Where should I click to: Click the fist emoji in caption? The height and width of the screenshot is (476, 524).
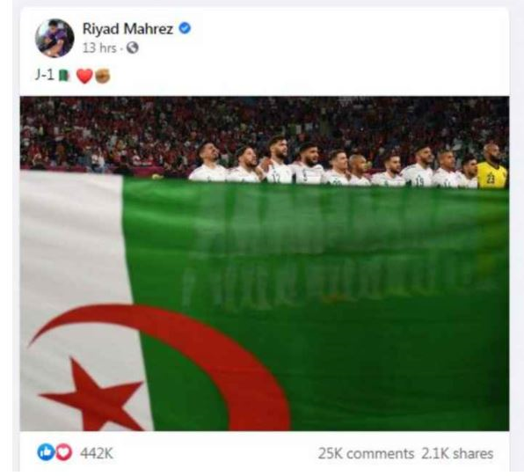[x=103, y=76]
